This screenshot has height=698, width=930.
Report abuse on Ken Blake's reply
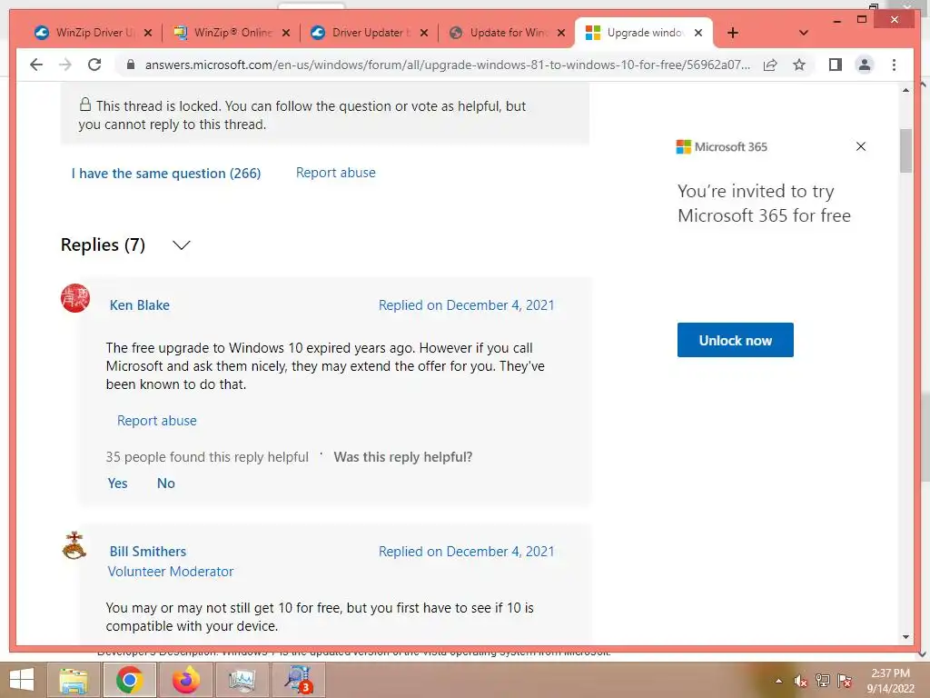click(x=156, y=421)
